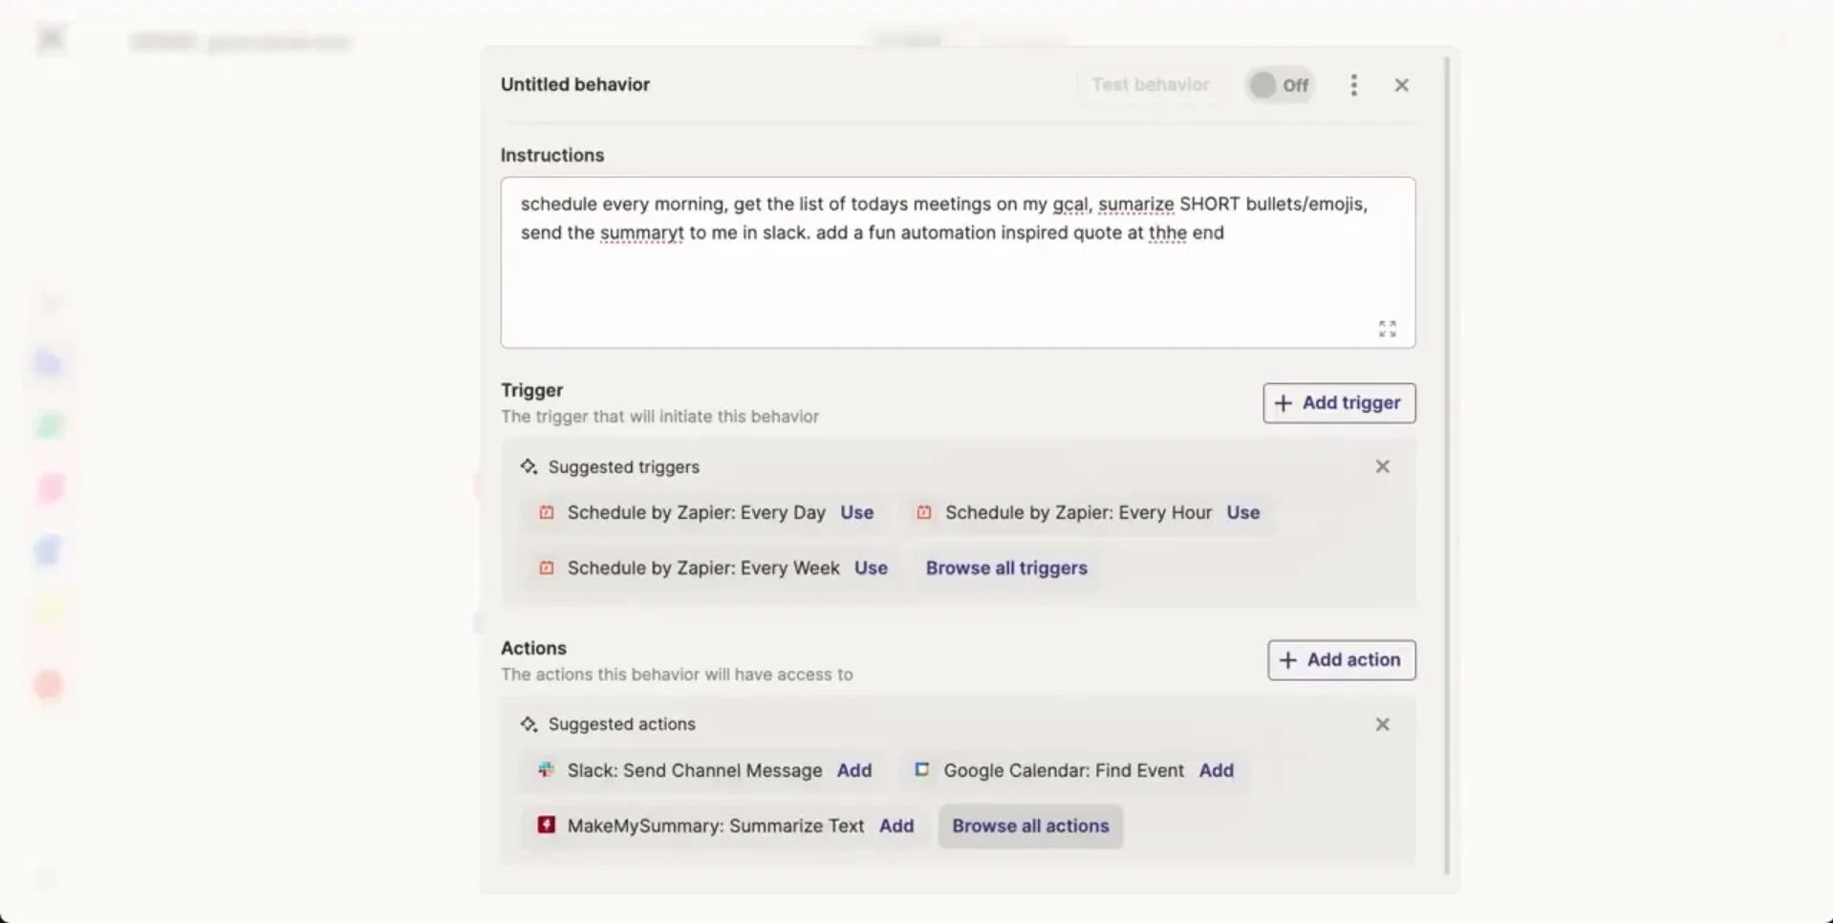Click the Google Calendar icon beside Find Event
The width and height of the screenshot is (1833, 923).
point(922,769)
